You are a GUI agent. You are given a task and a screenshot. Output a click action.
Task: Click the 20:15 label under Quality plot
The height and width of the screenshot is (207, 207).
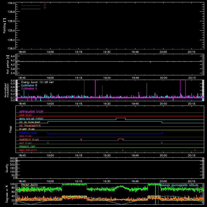[x=191, y=181]
